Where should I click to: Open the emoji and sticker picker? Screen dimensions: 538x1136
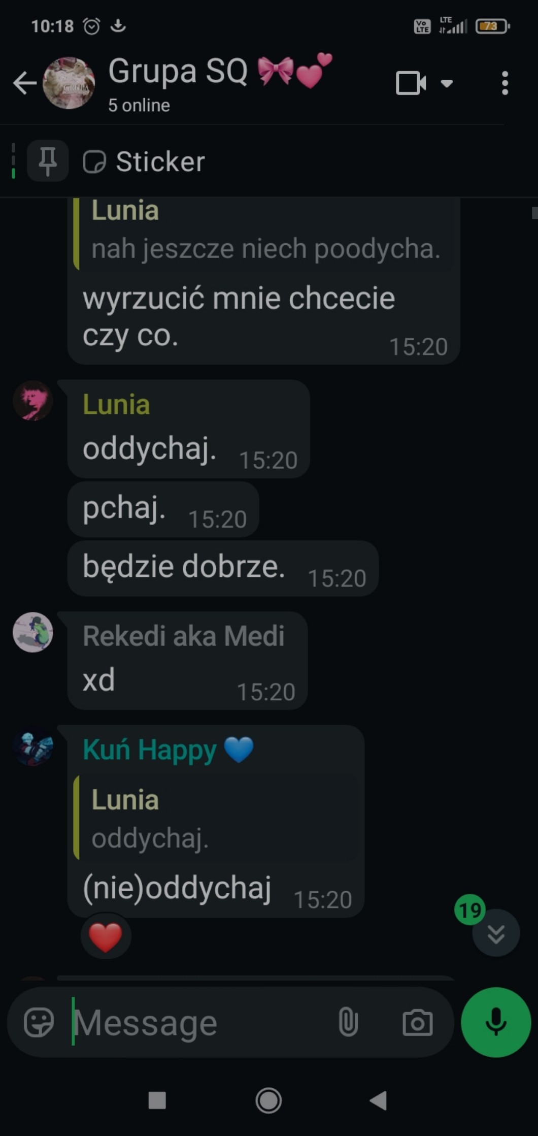click(x=39, y=1022)
